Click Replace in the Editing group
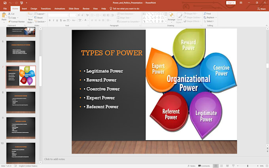 click(209, 17)
